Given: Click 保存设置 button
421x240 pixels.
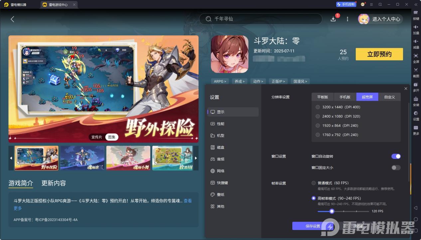Looking at the screenshot, I should pos(313,226).
